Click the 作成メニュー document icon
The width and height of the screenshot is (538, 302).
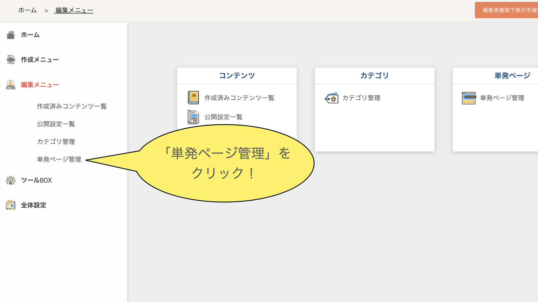[11, 60]
